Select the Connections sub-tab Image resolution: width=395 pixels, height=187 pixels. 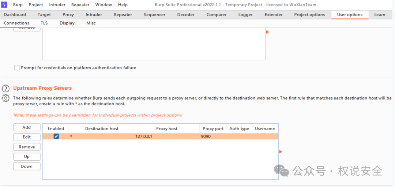tap(16, 23)
